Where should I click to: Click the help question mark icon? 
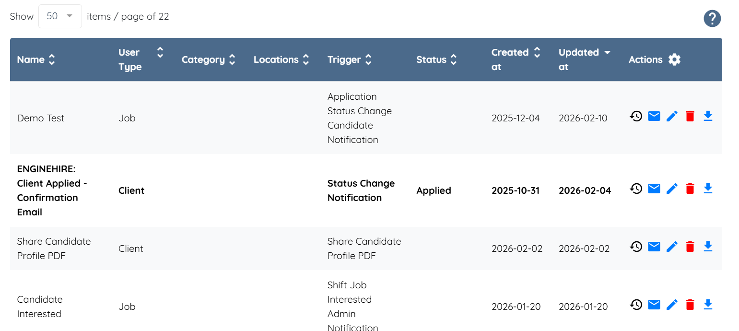(x=712, y=19)
